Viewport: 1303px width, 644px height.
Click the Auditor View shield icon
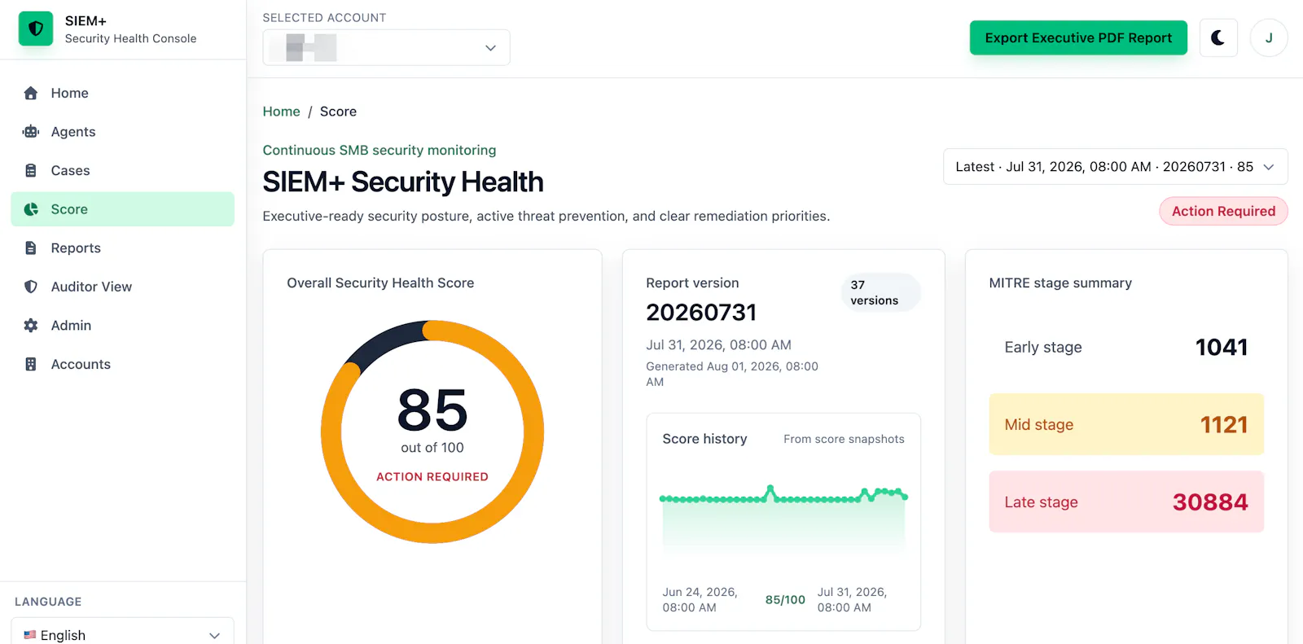[31, 287]
